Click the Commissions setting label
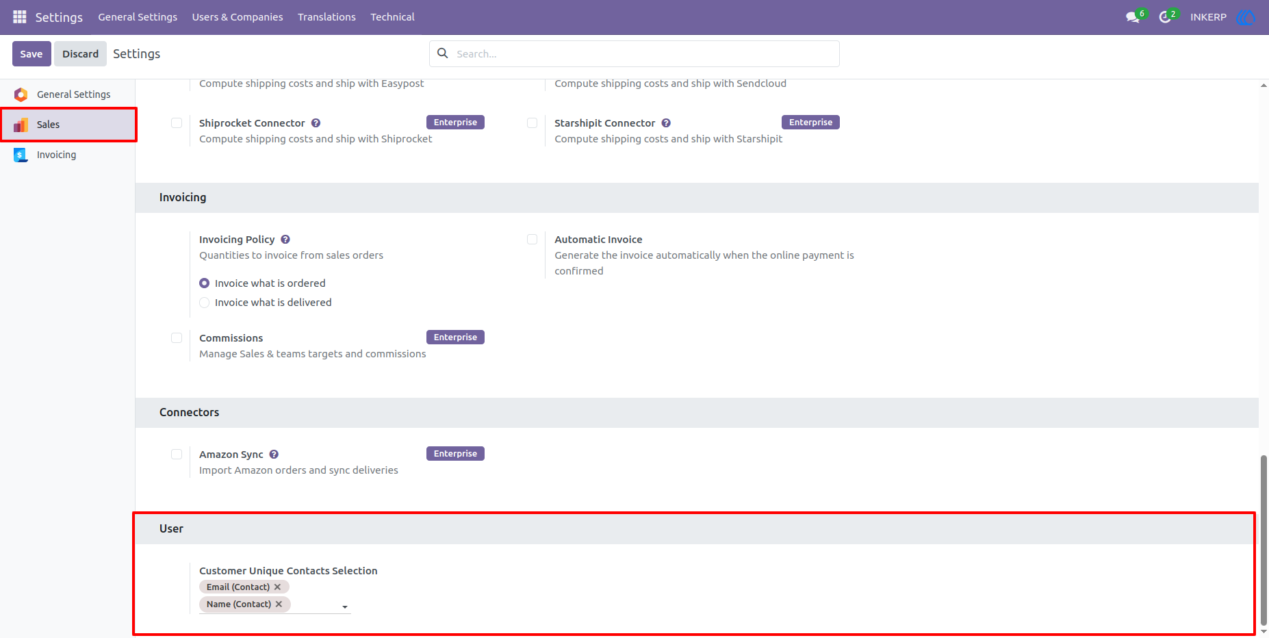Screen dimensions: 1269x638 pos(231,338)
